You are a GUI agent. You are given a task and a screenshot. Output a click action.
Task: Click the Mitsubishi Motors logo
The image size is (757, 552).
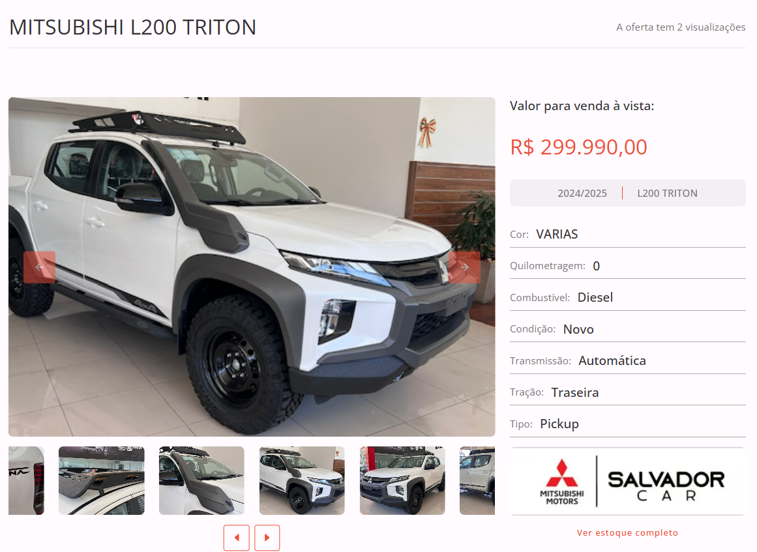[x=562, y=482]
